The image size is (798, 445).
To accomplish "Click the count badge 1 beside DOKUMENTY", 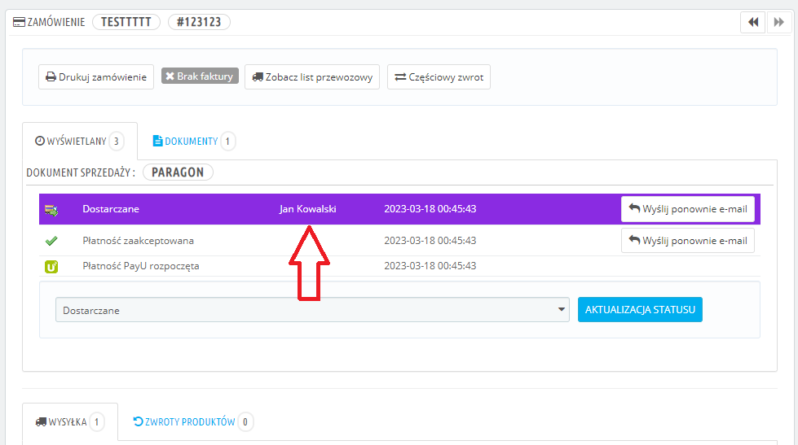I will coord(227,142).
